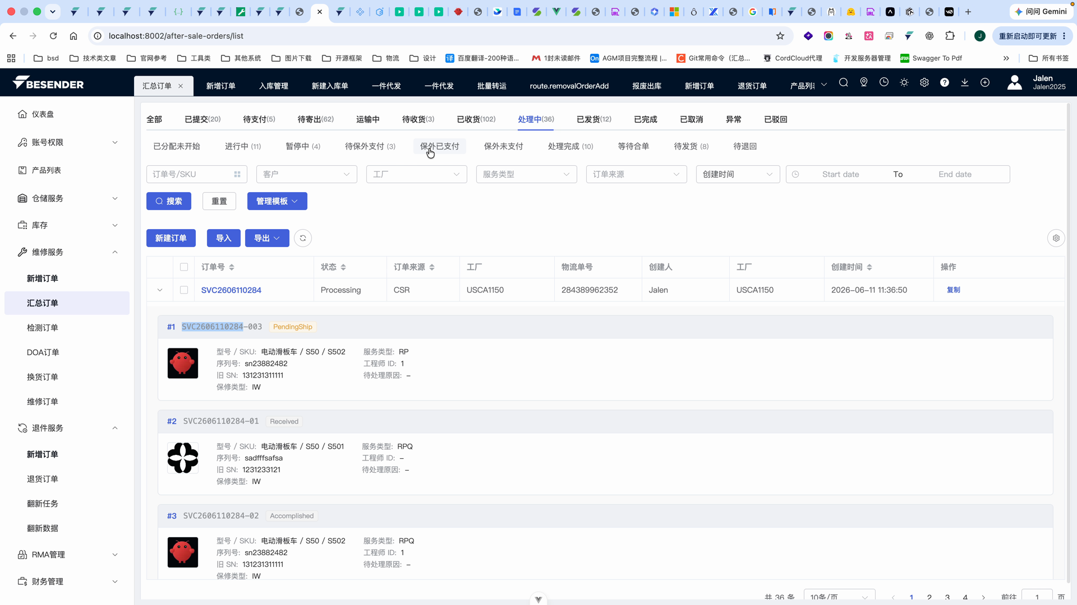Screen dimensions: 1077x605
Task: Check the select-all checkbox in table header
Action: click(x=184, y=267)
